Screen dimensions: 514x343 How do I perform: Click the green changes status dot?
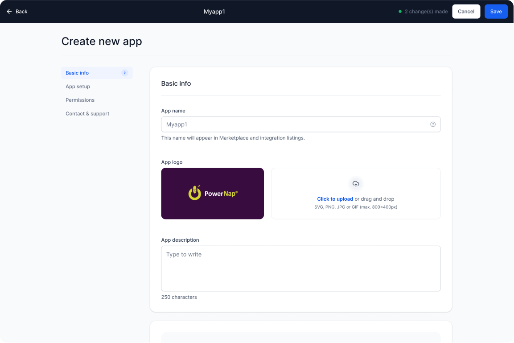coord(400,12)
